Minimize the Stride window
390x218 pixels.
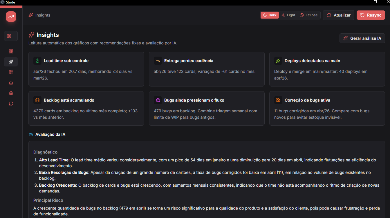tap(362, 2)
